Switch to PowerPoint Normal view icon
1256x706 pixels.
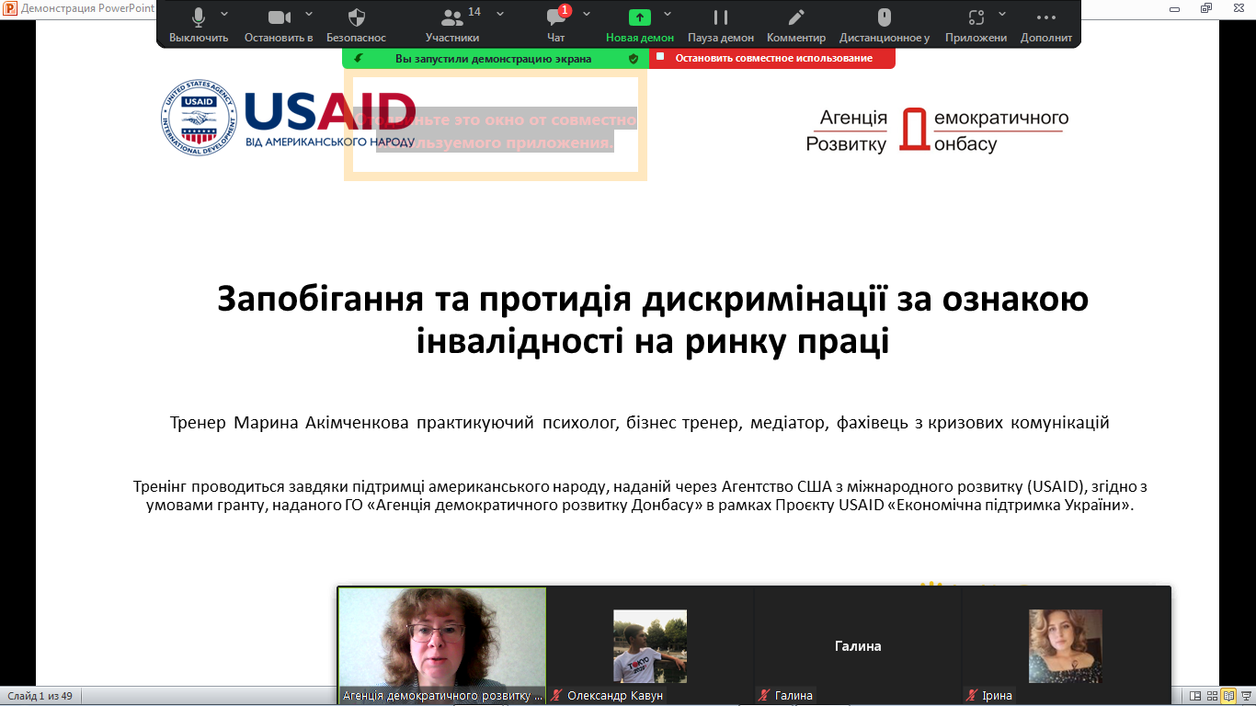point(1195,696)
